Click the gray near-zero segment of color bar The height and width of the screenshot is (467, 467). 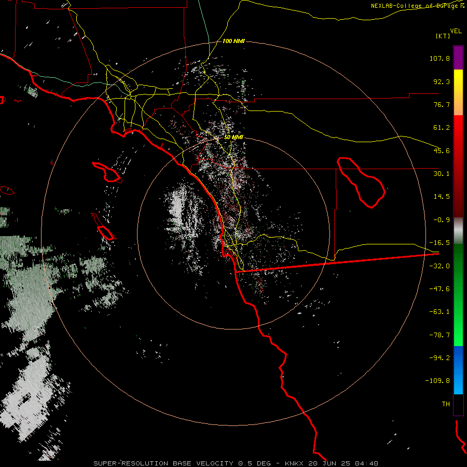tap(458, 231)
